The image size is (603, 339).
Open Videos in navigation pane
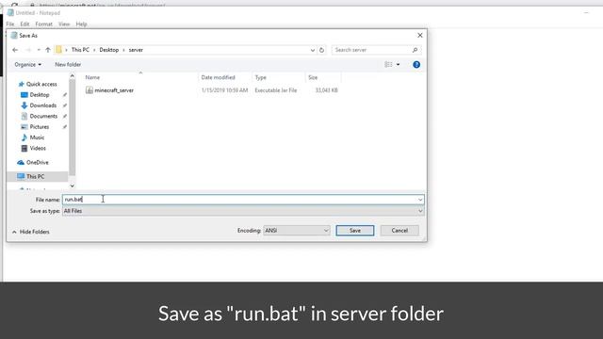[38, 148]
